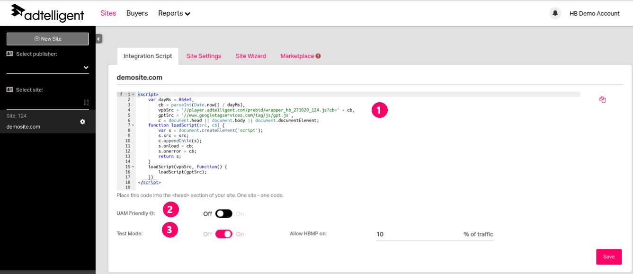
Task: Sort sites alphabetically icon
Action: [x=86, y=102]
